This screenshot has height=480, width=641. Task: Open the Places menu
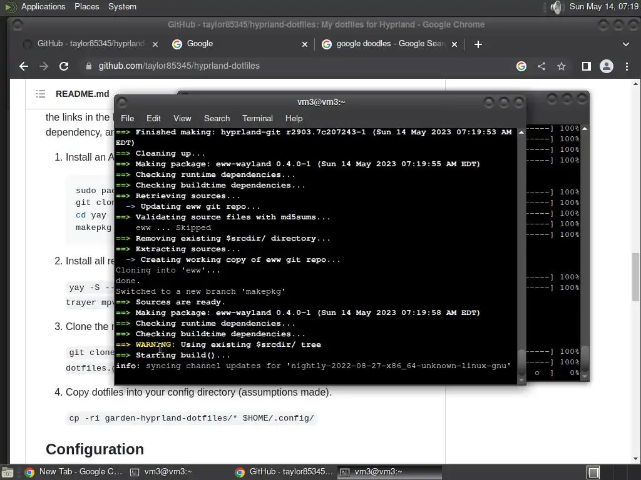coord(86,6)
